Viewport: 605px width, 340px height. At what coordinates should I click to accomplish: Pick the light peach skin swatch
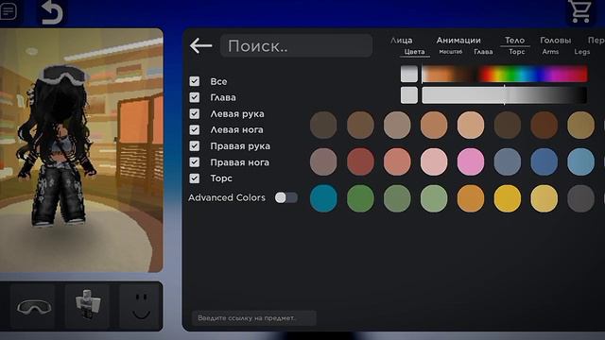(471, 125)
